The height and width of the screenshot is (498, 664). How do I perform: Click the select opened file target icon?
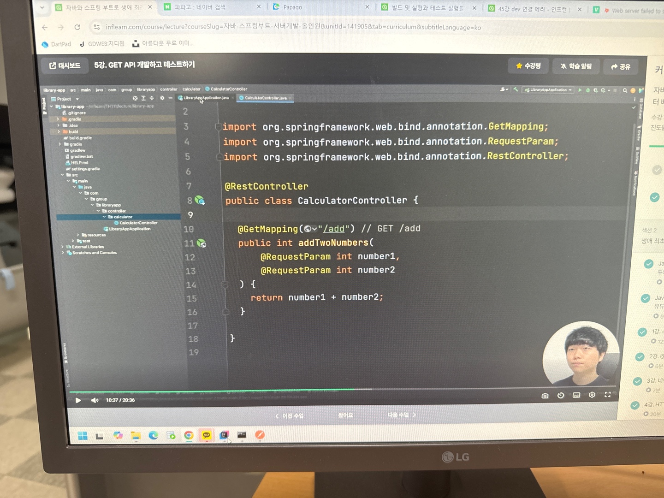coord(135,98)
